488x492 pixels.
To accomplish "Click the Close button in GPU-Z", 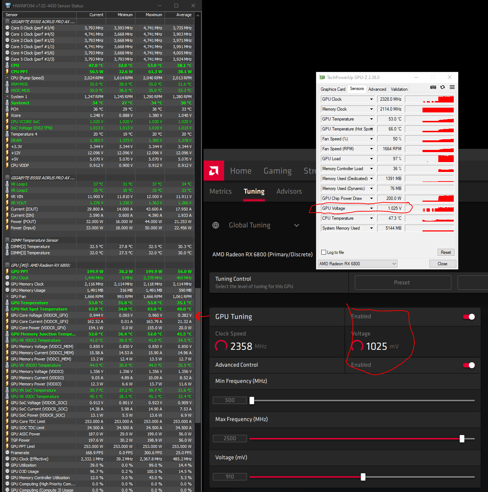I will point(442,264).
